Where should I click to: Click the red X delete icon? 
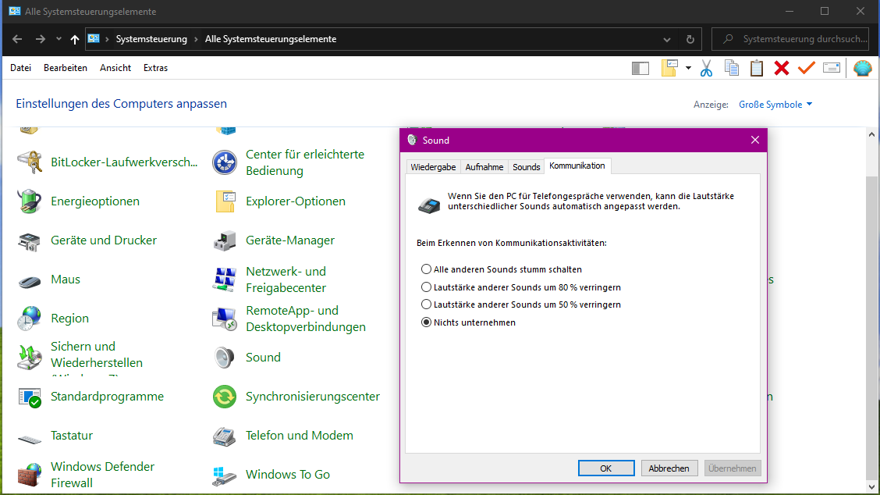click(x=781, y=68)
